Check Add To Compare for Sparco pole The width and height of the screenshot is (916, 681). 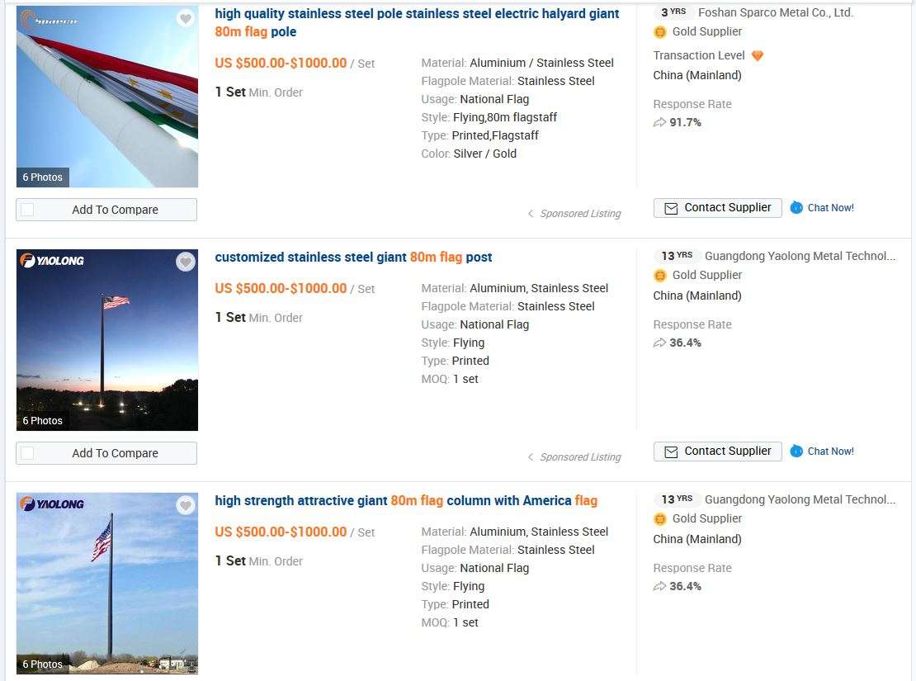click(27, 210)
